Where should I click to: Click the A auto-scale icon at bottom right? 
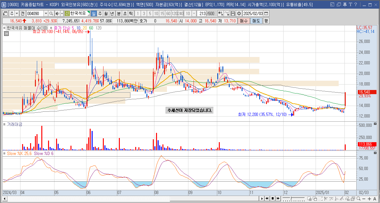click(375, 199)
